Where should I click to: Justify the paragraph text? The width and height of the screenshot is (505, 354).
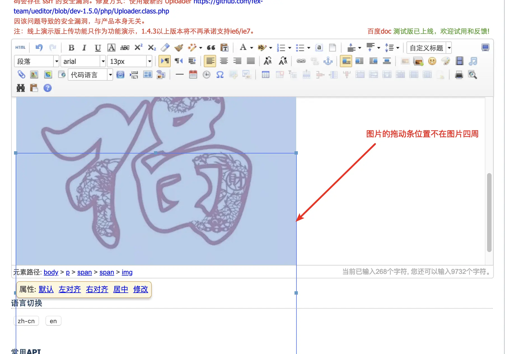tap(251, 61)
